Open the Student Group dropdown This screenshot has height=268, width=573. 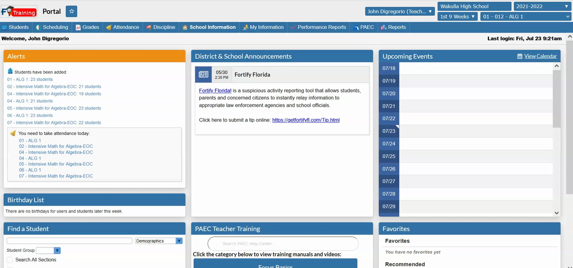tap(48, 251)
